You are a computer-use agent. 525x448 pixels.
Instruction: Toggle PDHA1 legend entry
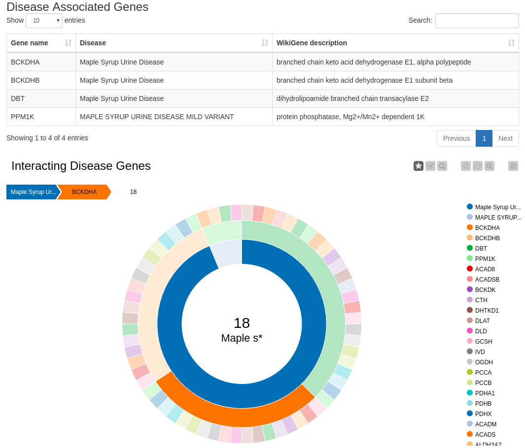click(481, 393)
